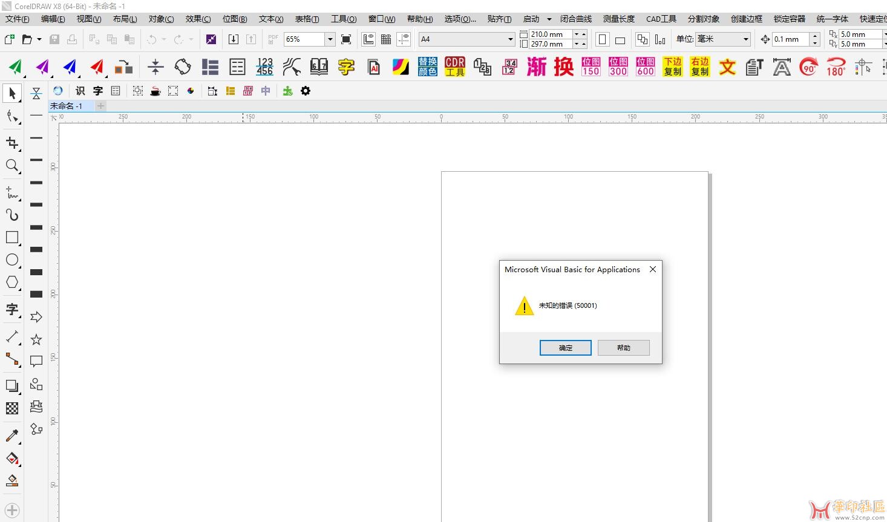Click the black gear settings icon
The width and height of the screenshot is (887, 522).
(x=306, y=91)
